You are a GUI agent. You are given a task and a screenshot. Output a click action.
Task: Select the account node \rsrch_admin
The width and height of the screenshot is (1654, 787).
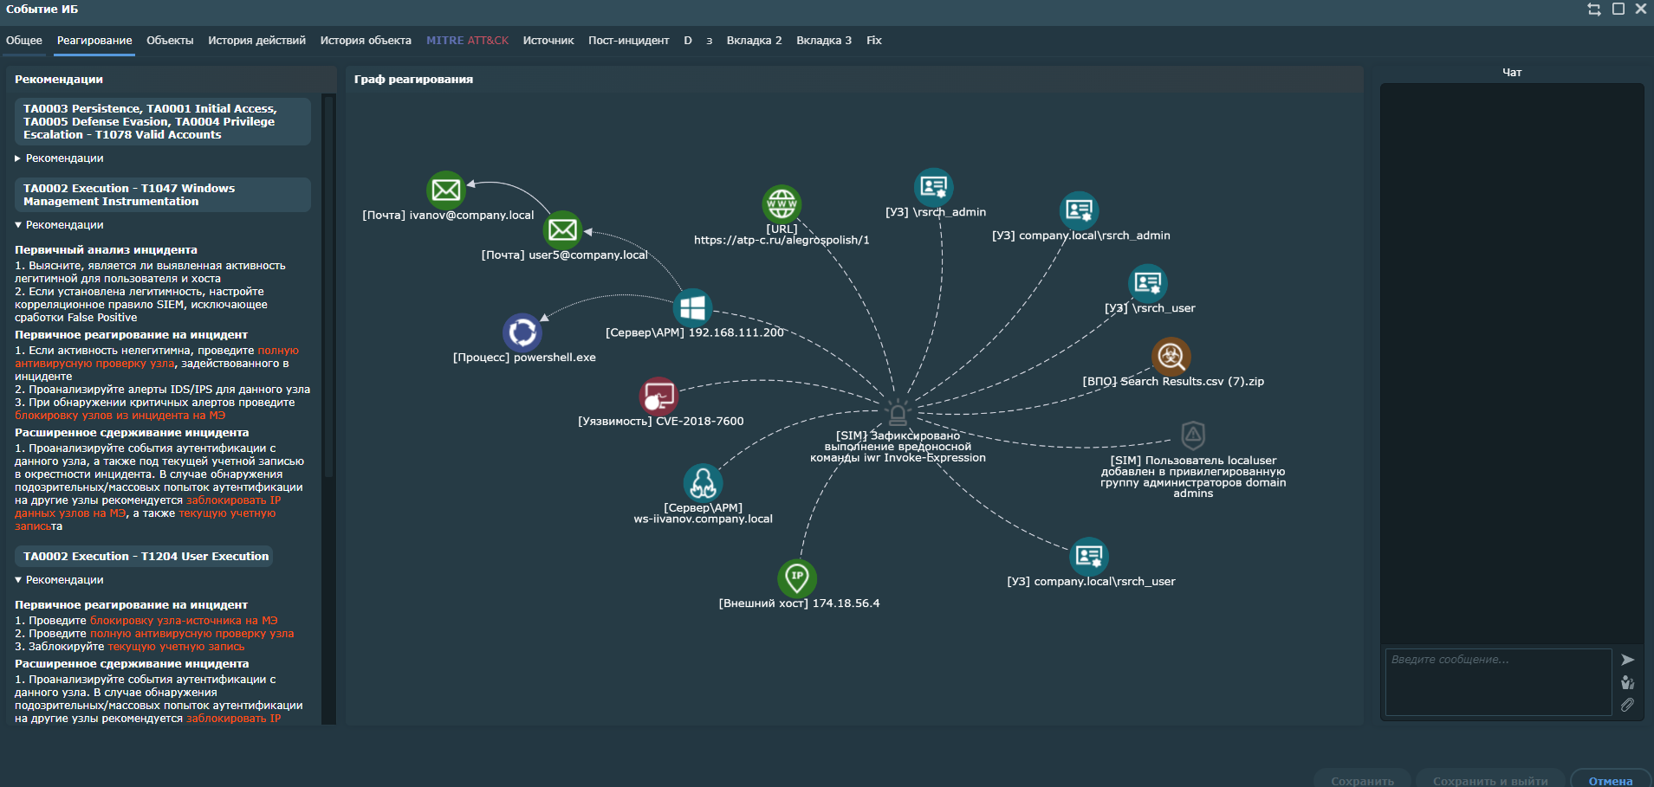(x=933, y=185)
